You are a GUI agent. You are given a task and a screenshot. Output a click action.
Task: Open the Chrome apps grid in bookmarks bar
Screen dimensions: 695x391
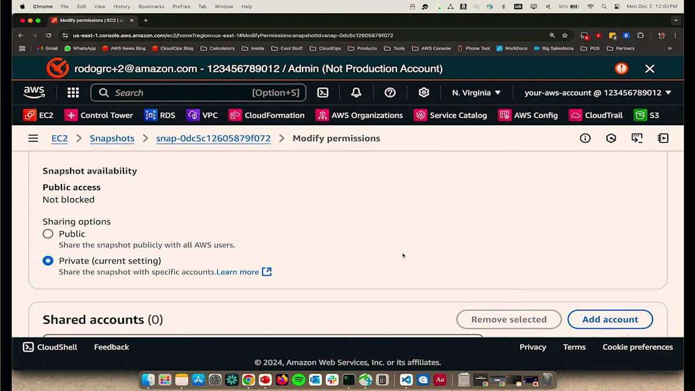coord(23,48)
